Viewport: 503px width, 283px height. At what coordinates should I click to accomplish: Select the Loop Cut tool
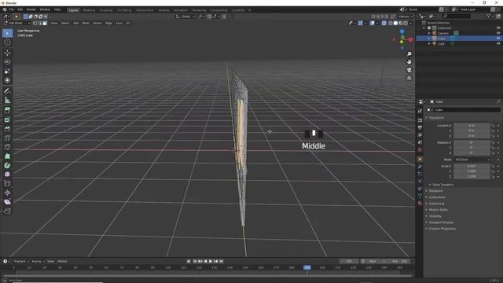pos(7,138)
